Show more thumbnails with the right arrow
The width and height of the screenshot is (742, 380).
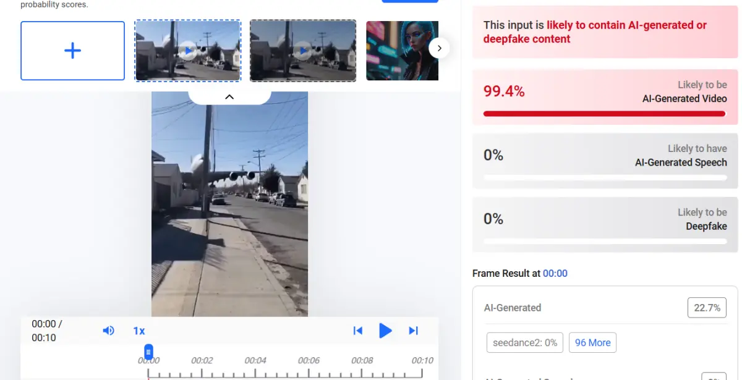(x=439, y=48)
